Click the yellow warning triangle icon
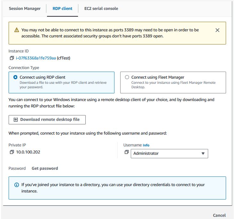Viewport: 235px width, 219px height. pyautogui.click(x=17, y=30)
